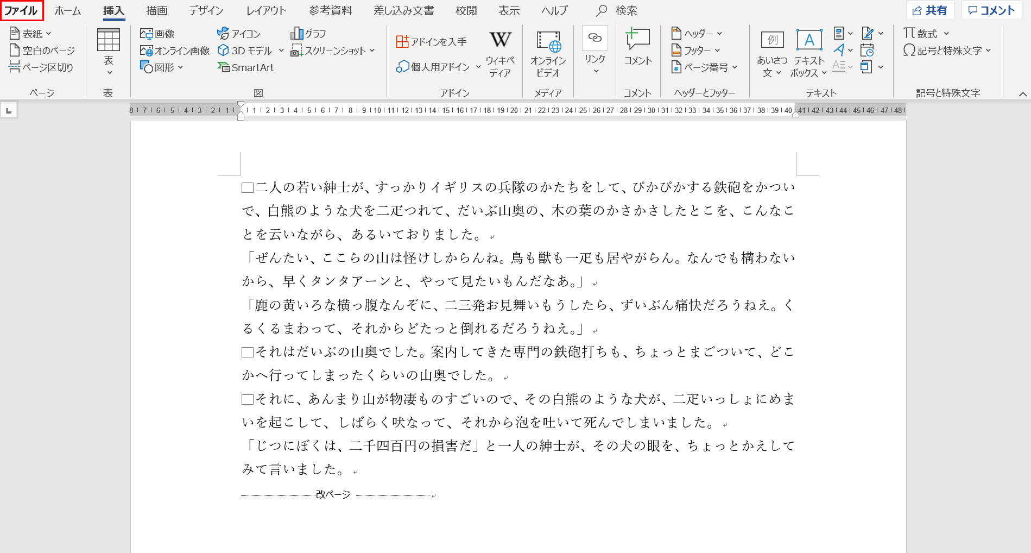Insert an icon with アイコン

[239, 34]
